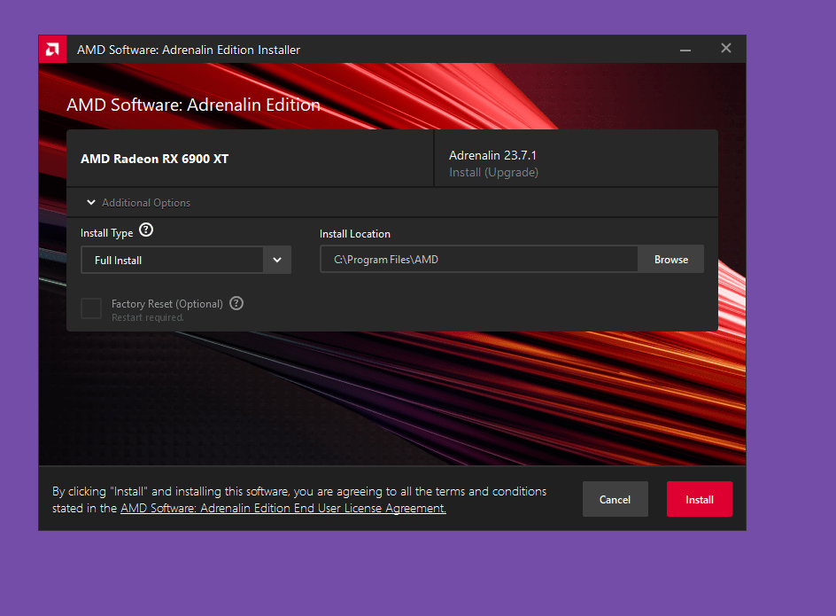Screen dimensions: 836x616
Task: Click the AMD Software: Adrenalin Edition heading
Action: pos(193,105)
